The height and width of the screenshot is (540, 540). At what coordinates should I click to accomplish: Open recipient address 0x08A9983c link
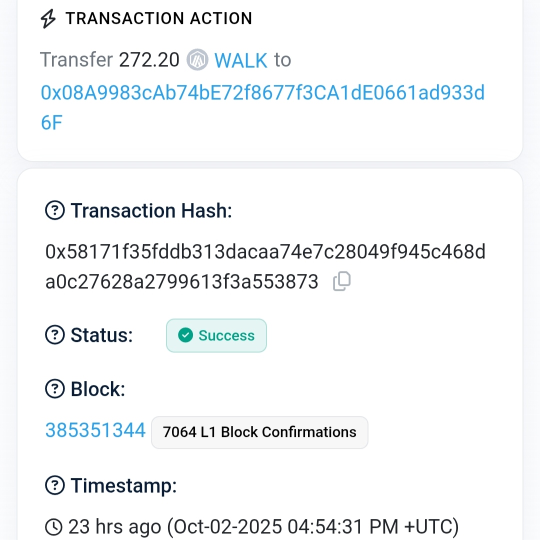click(x=262, y=93)
